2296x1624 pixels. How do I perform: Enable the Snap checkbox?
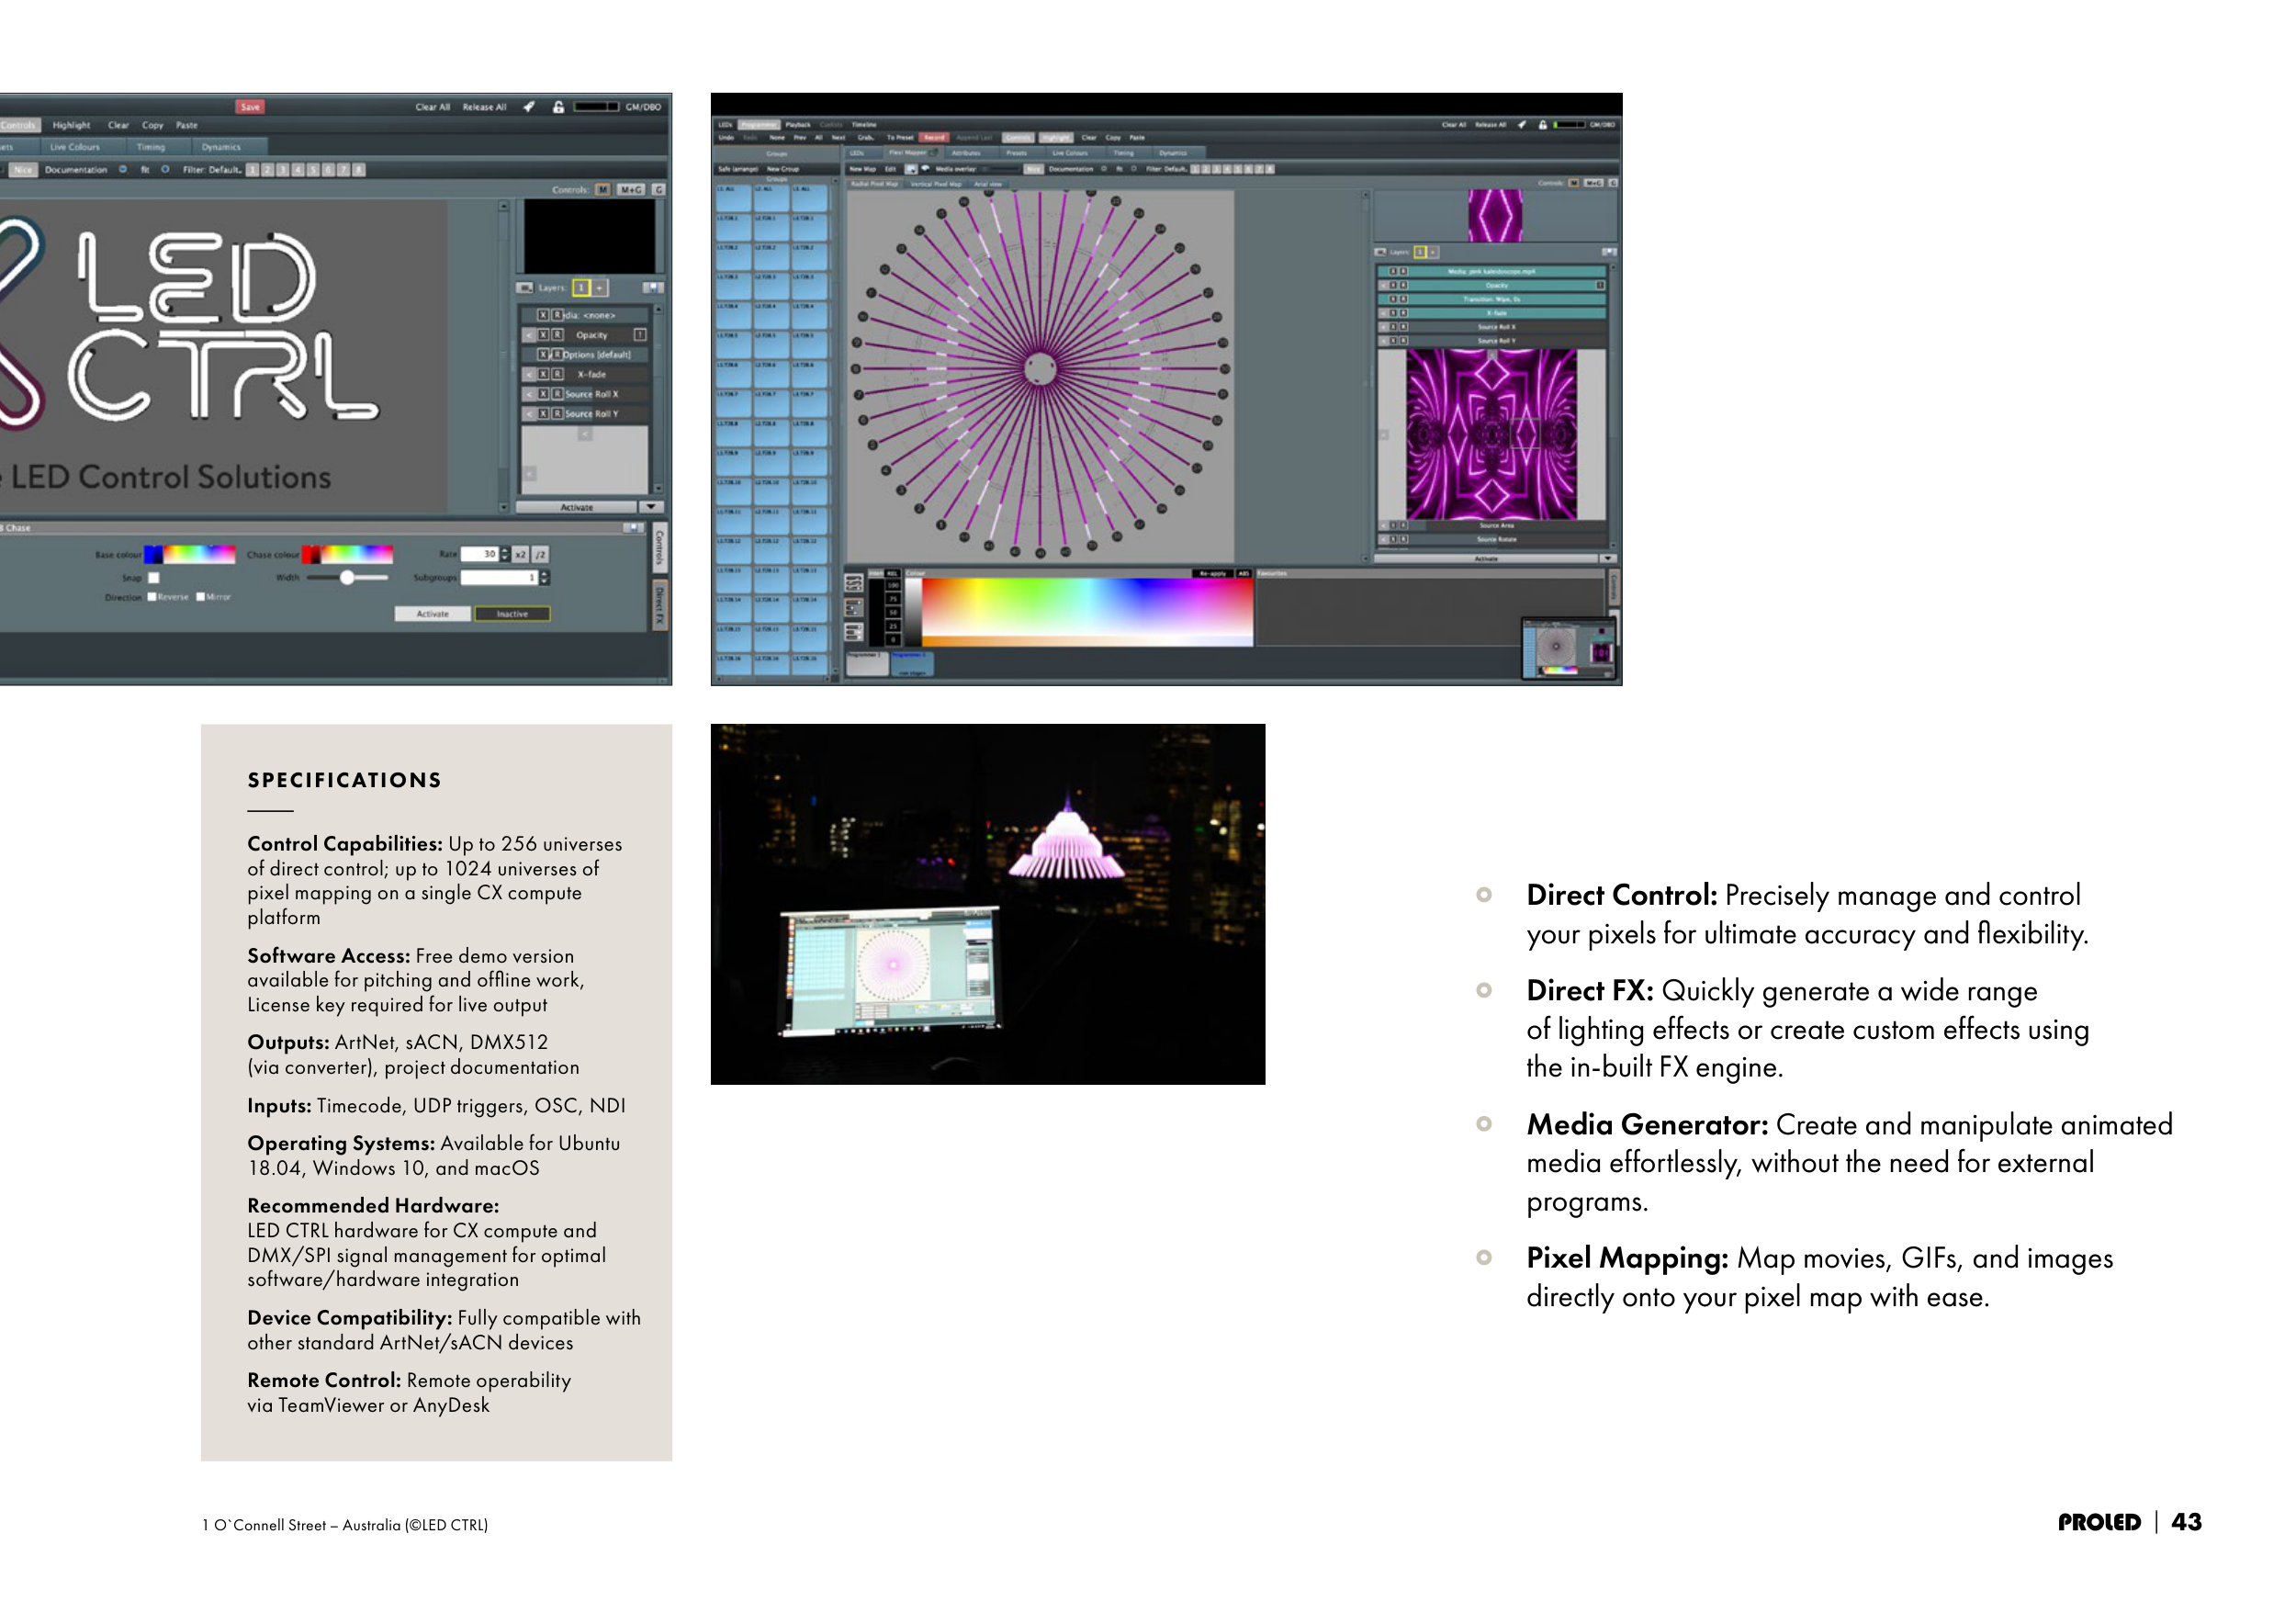154,578
